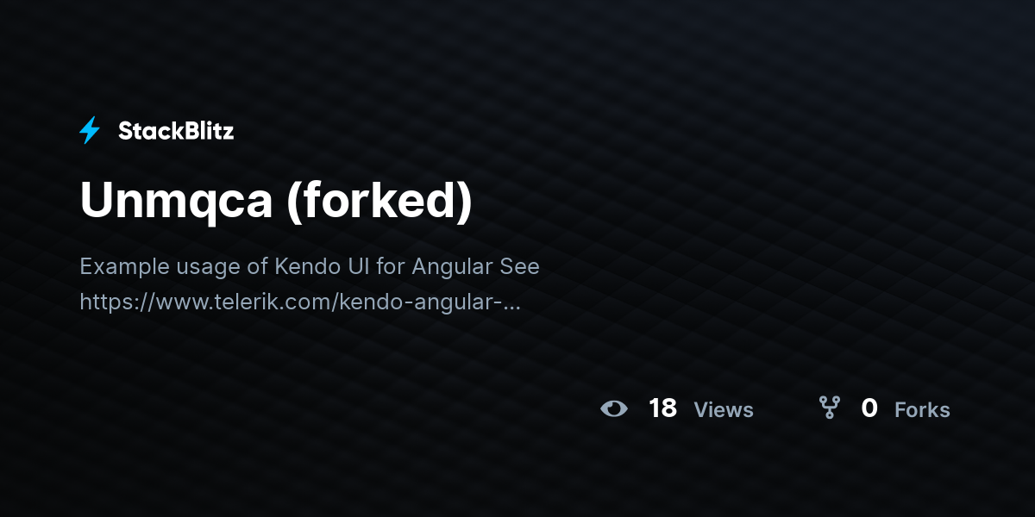
Task: Click the Forks label
Action: click(x=922, y=410)
